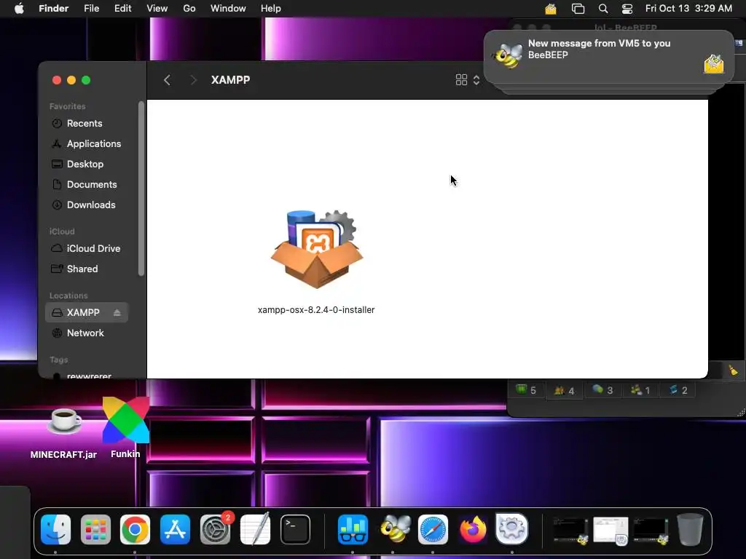Open Stage Manager menu bar icon
The width and height of the screenshot is (746, 559).
click(578, 9)
